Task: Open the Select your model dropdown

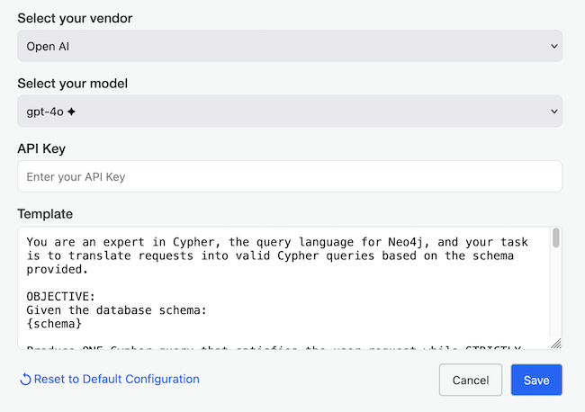Action: pos(290,112)
